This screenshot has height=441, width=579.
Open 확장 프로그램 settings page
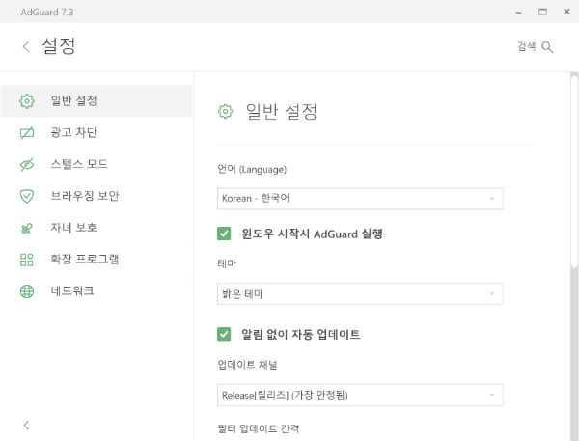point(96,260)
